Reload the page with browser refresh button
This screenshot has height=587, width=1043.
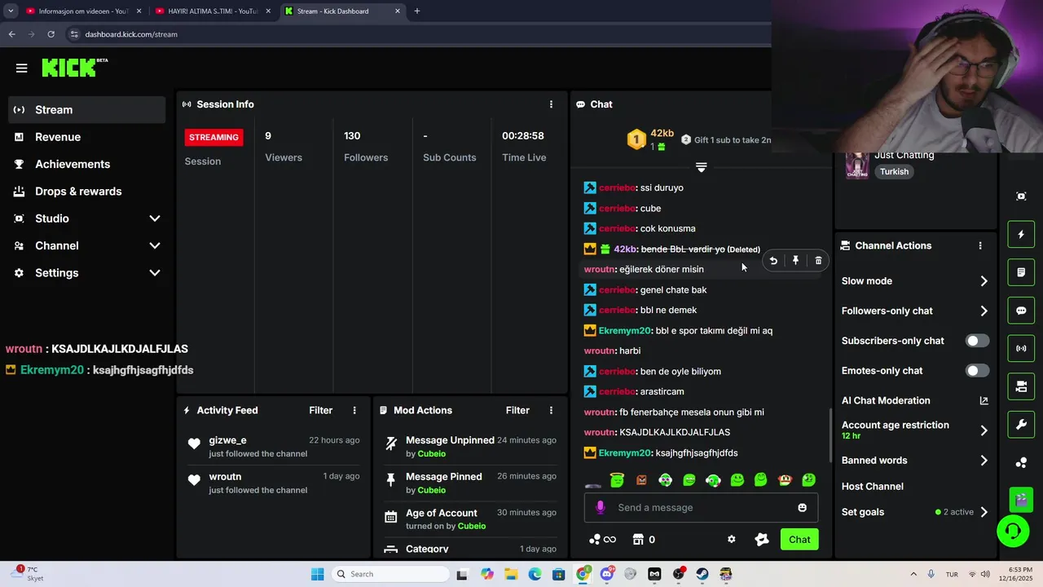click(x=51, y=34)
